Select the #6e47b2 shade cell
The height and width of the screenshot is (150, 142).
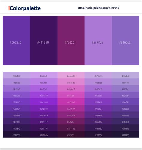pyautogui.click(x=126, y=102)
